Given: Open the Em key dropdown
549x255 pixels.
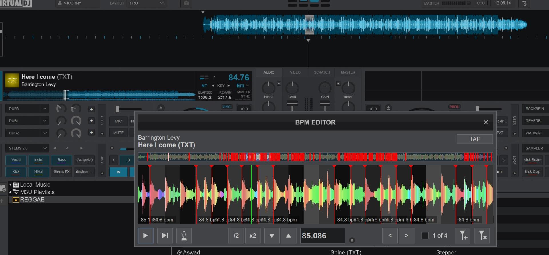Looking at the screenshot, I should (x=243, y=86).
